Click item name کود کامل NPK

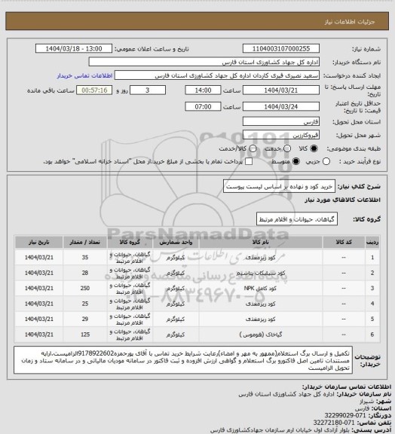pyautogui.click(x=260, y=289)
